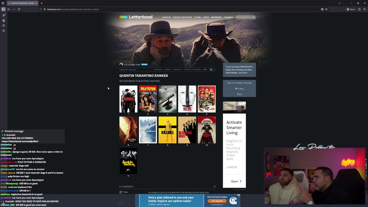Switch to poster grid view
Screen dimensions: 368x207
(211, 70)
